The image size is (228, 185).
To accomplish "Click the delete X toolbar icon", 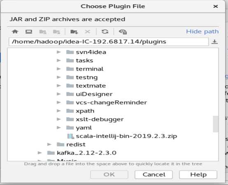I will click(x=87, y=32).
